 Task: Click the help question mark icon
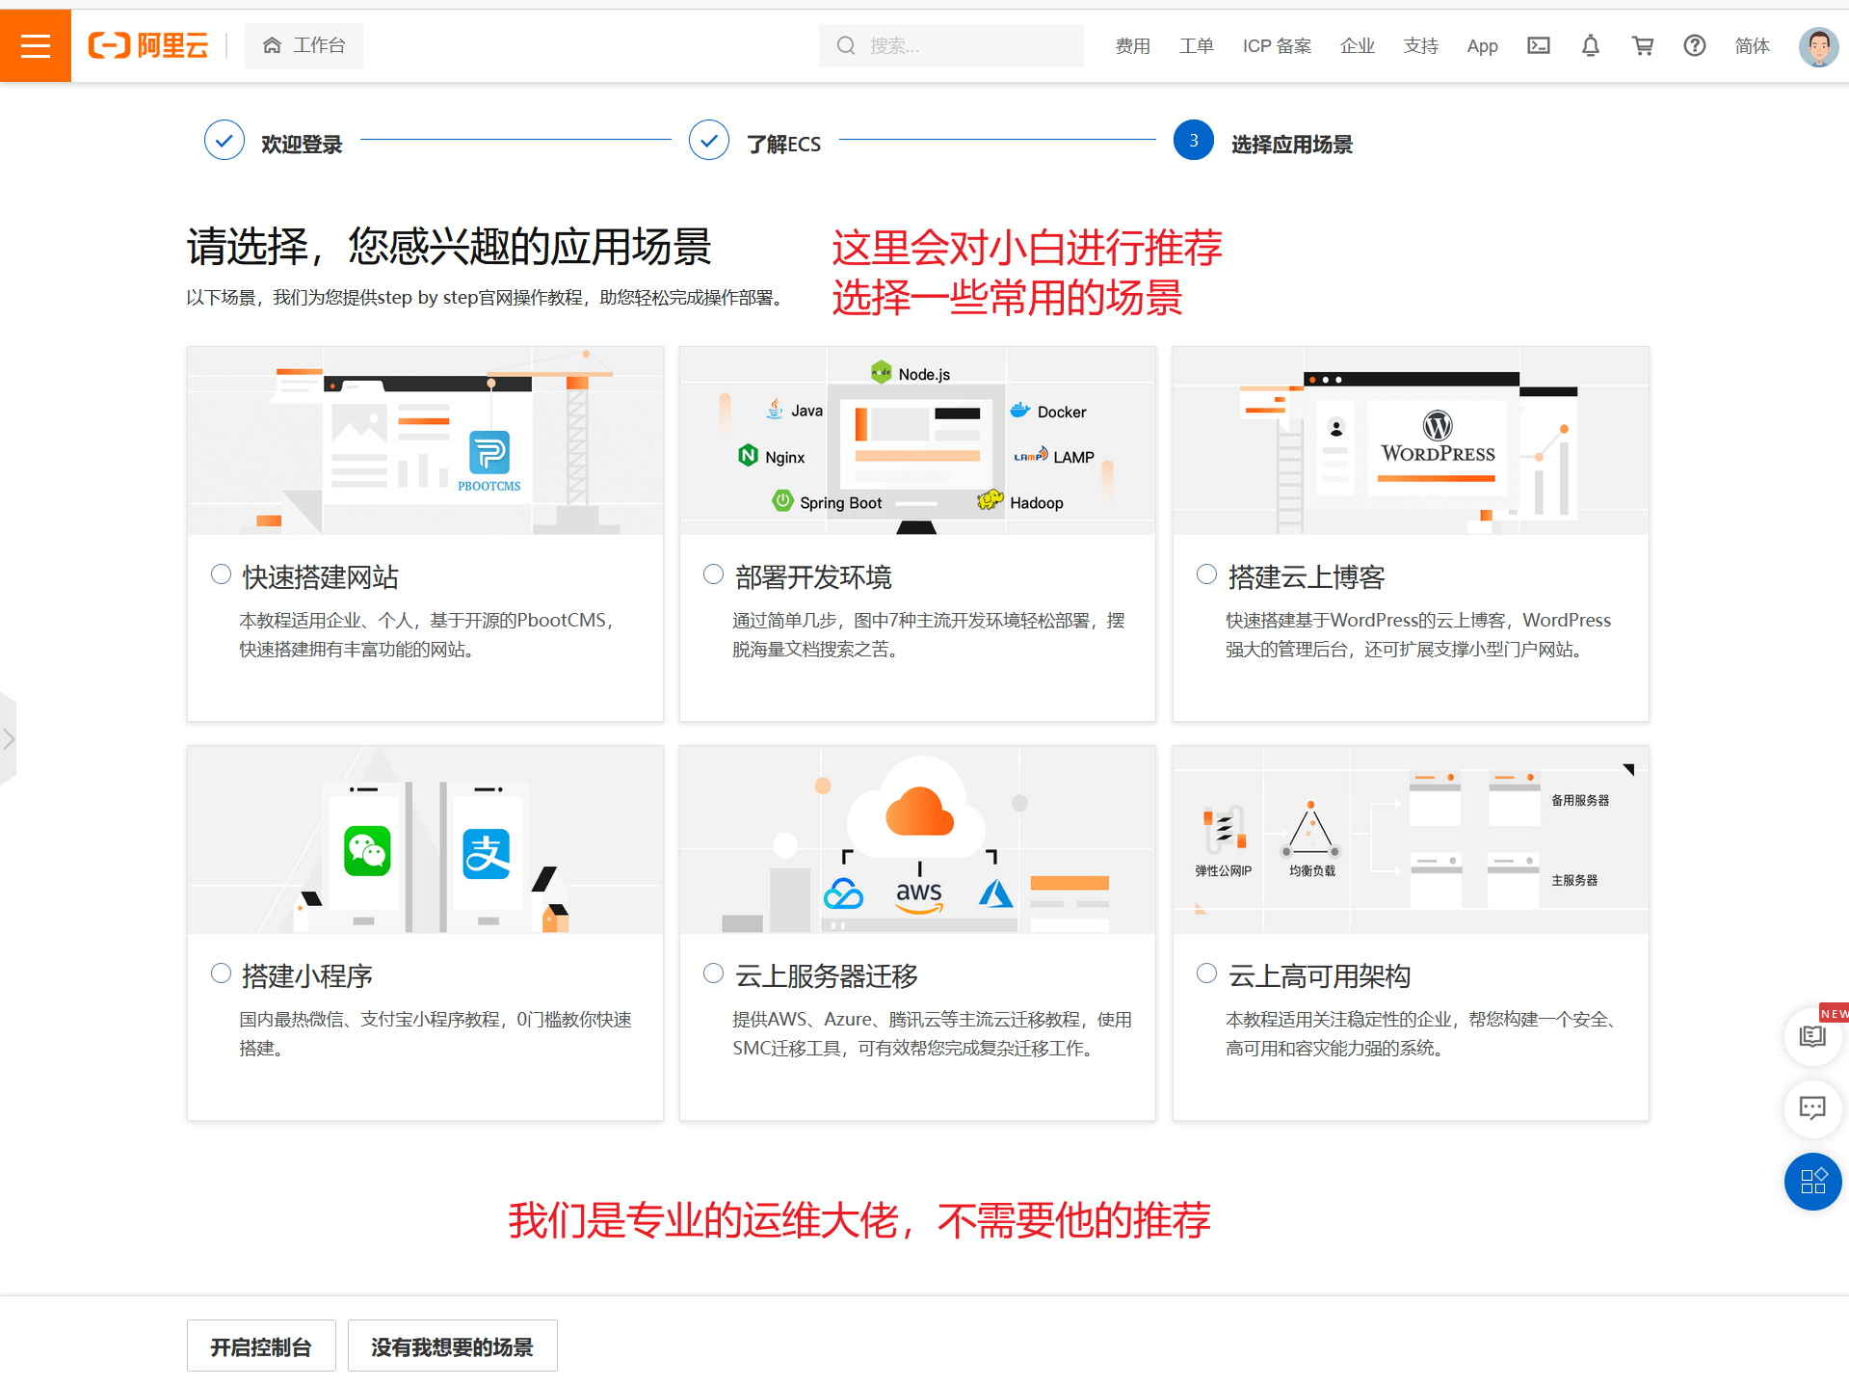pyautogui.click(x=1695, y=45)
